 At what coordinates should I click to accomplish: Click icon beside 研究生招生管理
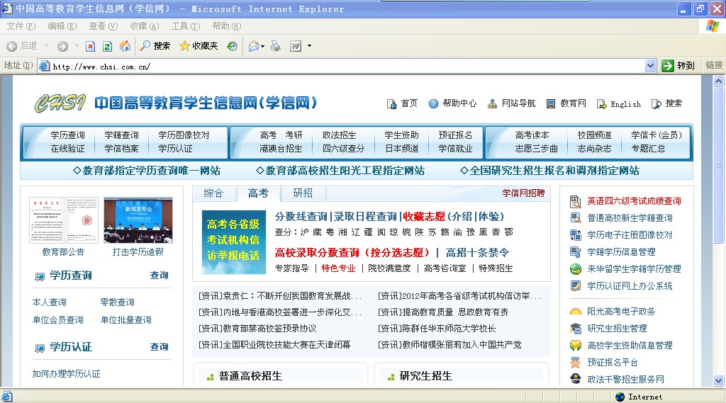[x=576, y=329]
